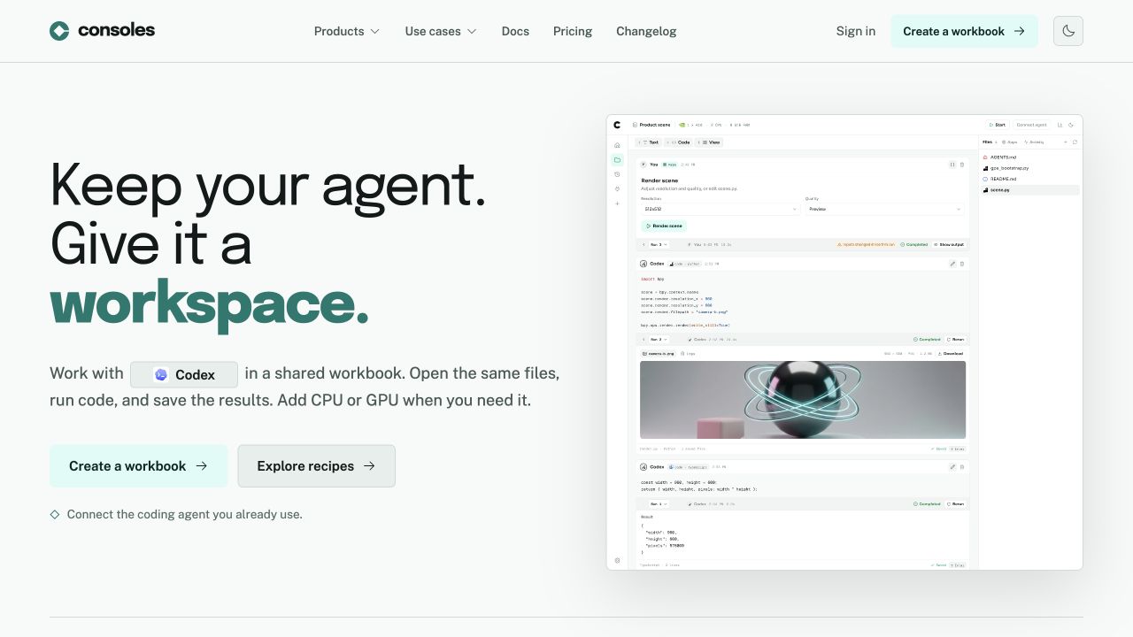Click the Codex agent chip
1133x637 pixels.
click(x=184, y=374)
